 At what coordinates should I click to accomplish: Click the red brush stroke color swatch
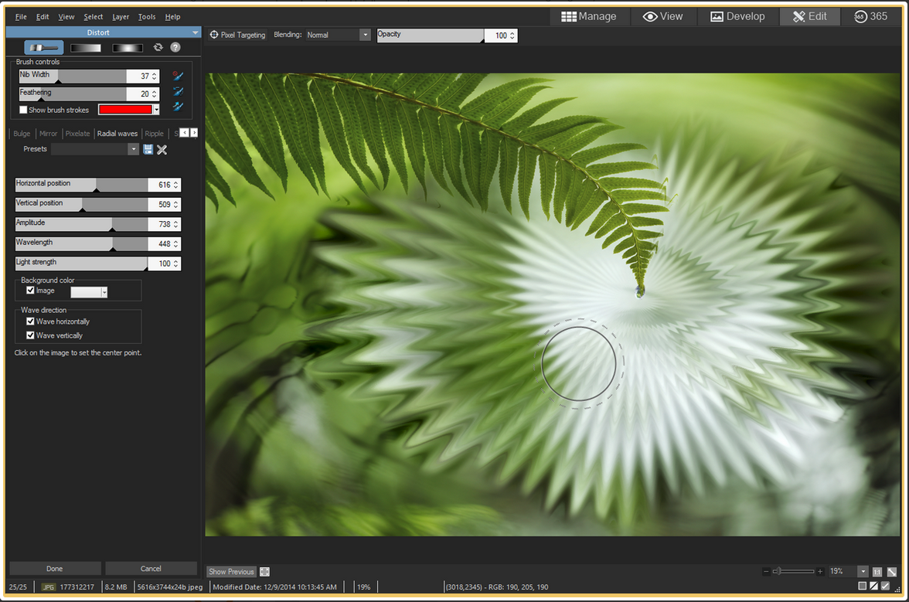[x=124, y=110]
